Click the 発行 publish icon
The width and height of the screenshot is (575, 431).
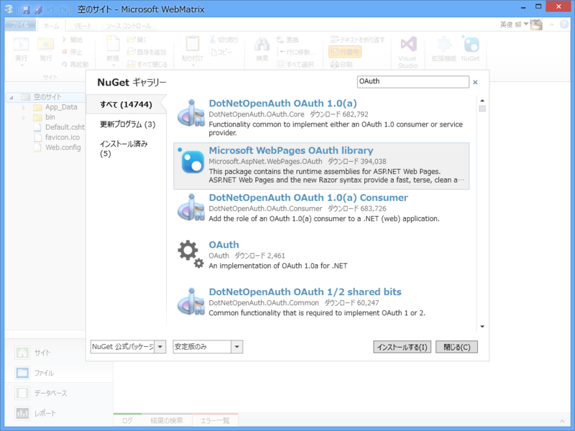click(x=46, y=44)
